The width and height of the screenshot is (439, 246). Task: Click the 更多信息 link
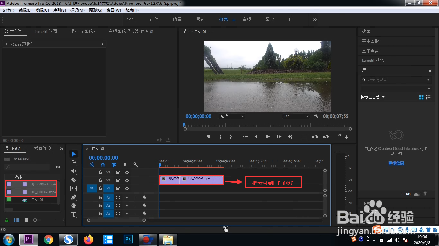tap(396, 163)
